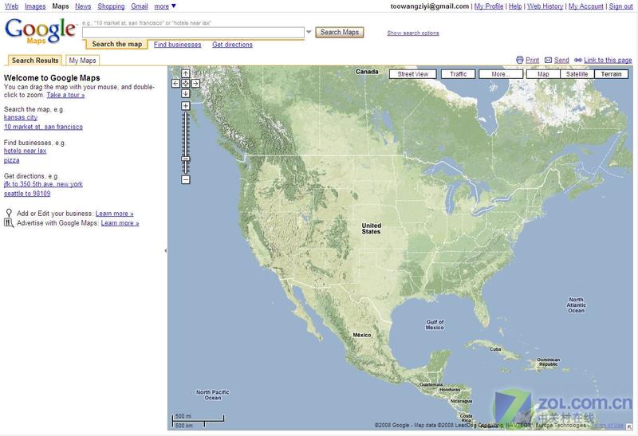638x436 pixels.
Task: Click the center return-to-last-result pan icon
Action: [186, 84]
